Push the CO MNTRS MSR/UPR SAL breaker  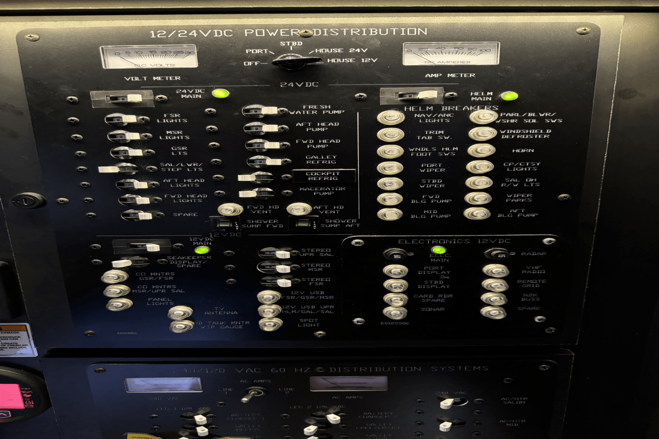[x=117, y=290]
